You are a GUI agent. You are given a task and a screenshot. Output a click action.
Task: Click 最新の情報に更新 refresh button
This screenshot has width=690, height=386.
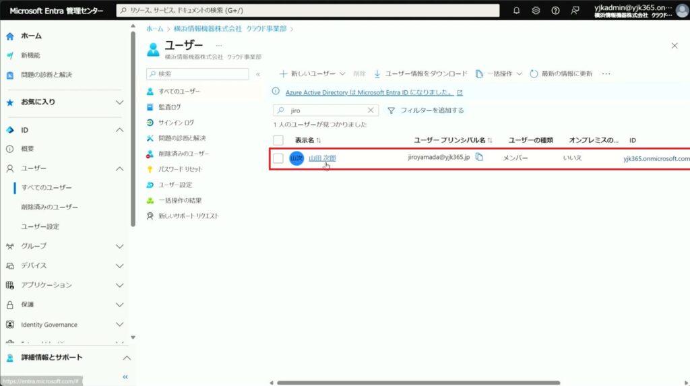coord(561,73)
